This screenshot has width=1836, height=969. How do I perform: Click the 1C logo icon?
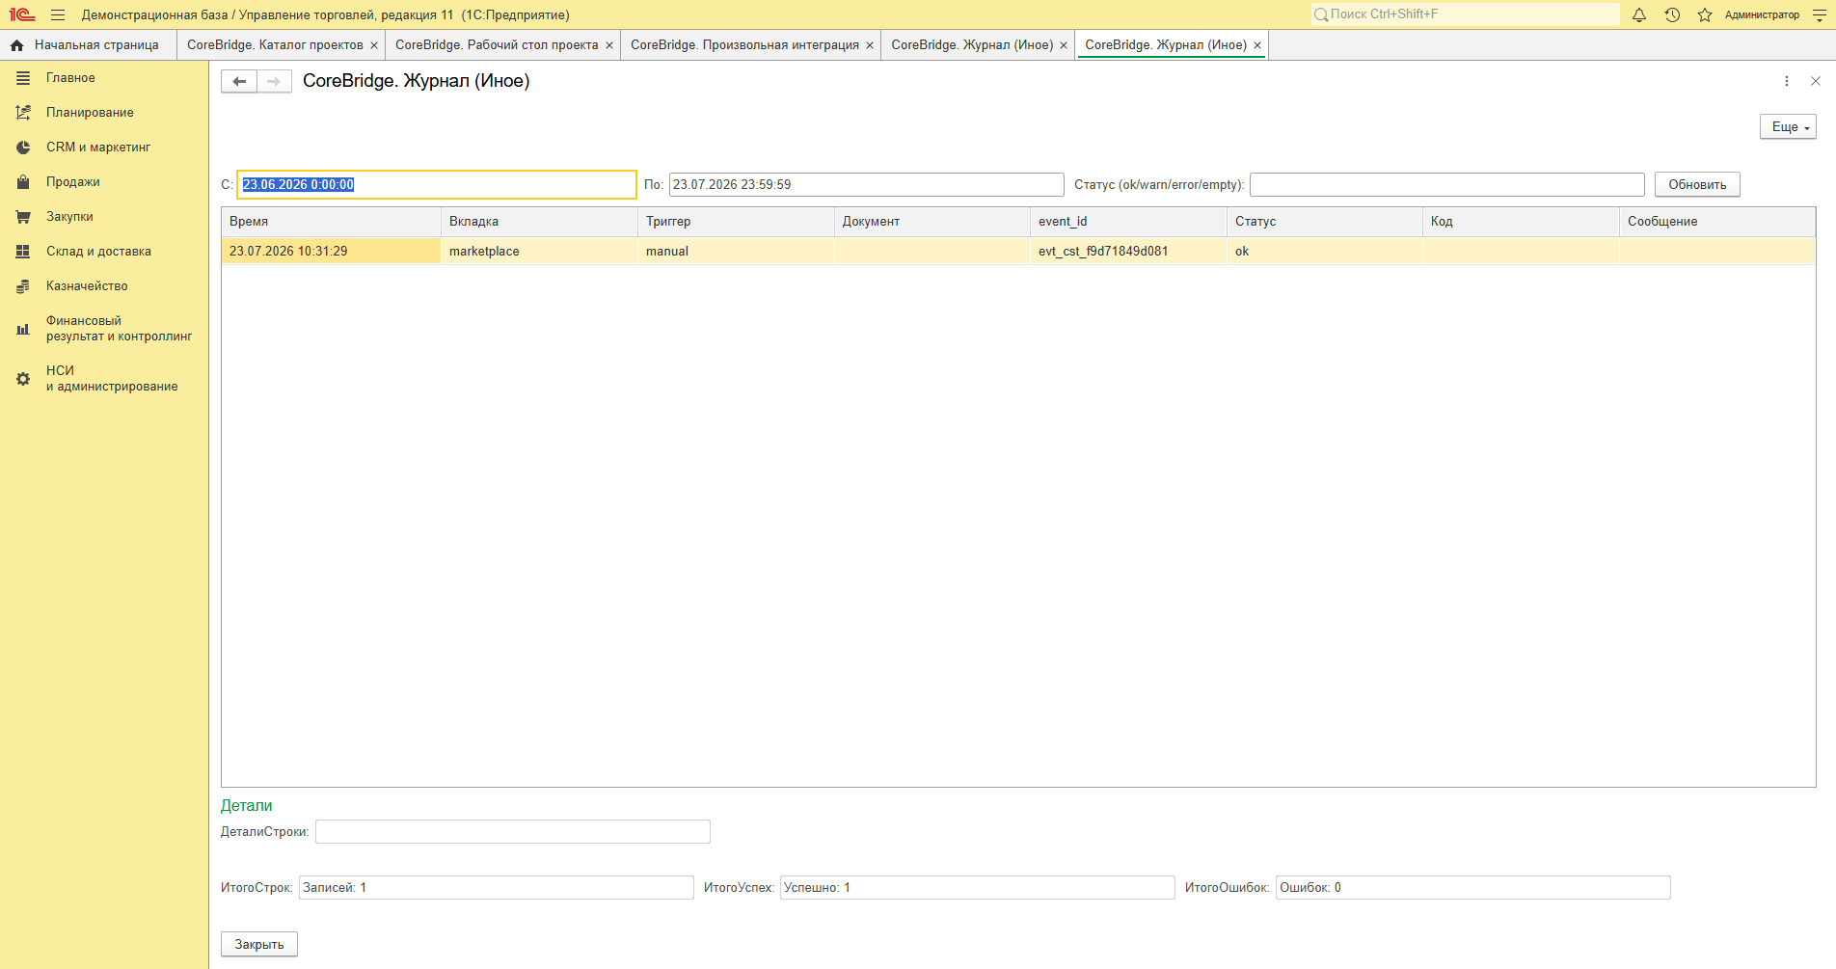22,14
